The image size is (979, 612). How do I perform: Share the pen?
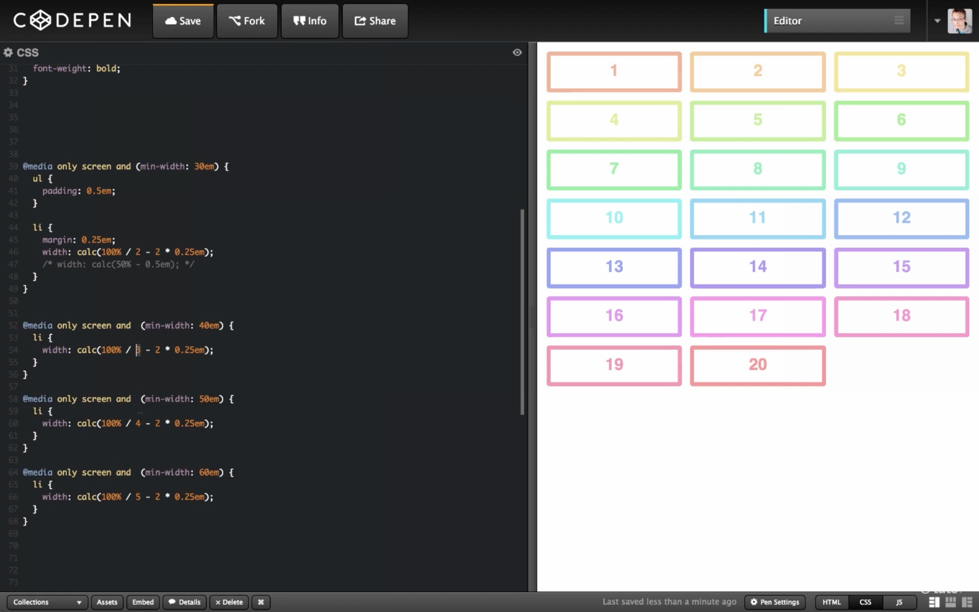click(375, 21)
